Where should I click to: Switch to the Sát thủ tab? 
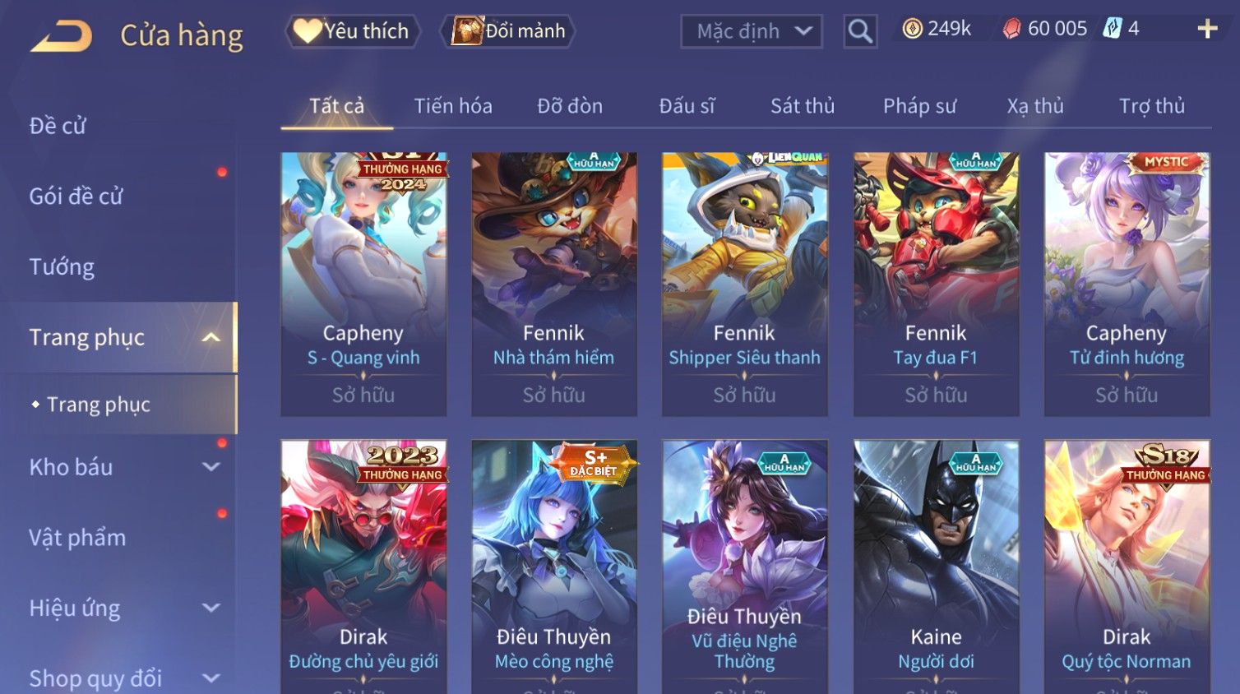tap(803, 106)
